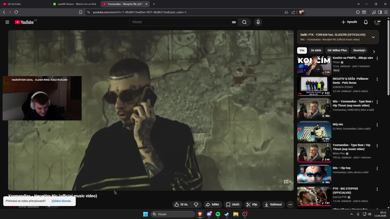Open picture-in-picture/cast icon in address bar
This screenshot has height=219, width=390.
(x=286, y=12)
